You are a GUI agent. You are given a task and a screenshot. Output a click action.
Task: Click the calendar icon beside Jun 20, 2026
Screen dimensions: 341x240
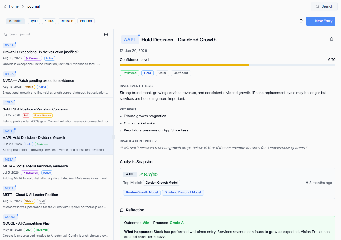122,51
